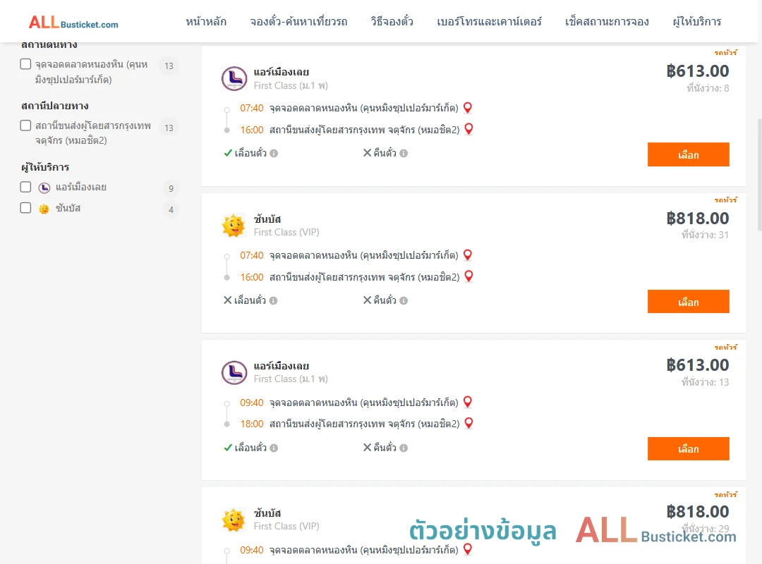
Task: Click คืนตั๋ว info icon on ฿818 07:40 ซันบัส trip
Action: click(x=404, y=301)
